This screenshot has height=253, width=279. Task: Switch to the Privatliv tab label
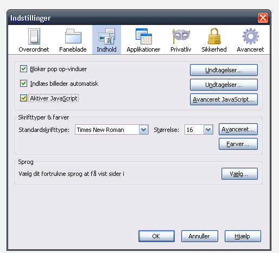(181, 49)
